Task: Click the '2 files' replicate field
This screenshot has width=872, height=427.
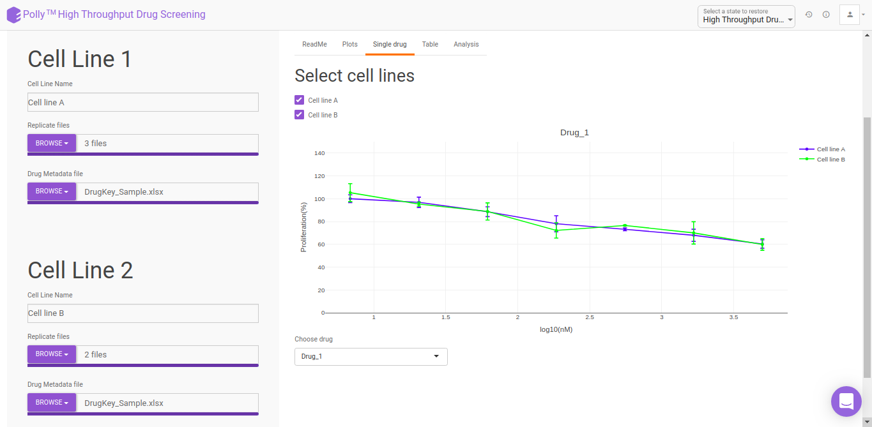Action: 167,354
